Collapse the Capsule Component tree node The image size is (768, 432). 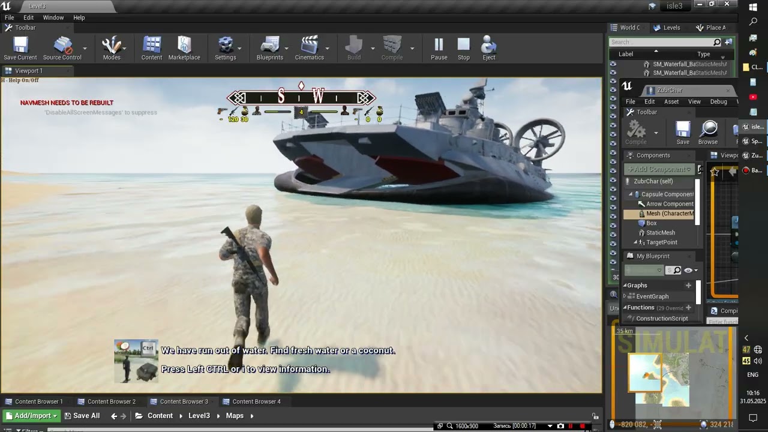click(631, 194)
